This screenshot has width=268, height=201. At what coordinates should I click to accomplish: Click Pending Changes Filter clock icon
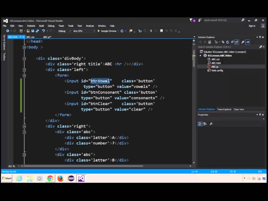point(216,42)
